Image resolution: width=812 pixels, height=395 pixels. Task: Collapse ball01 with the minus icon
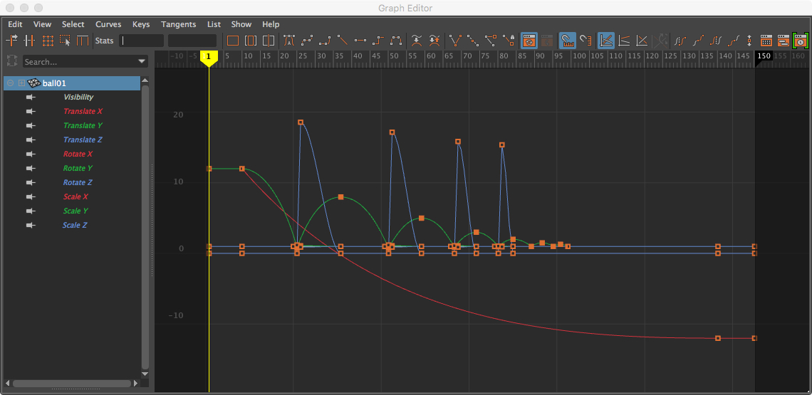(11, 83)
